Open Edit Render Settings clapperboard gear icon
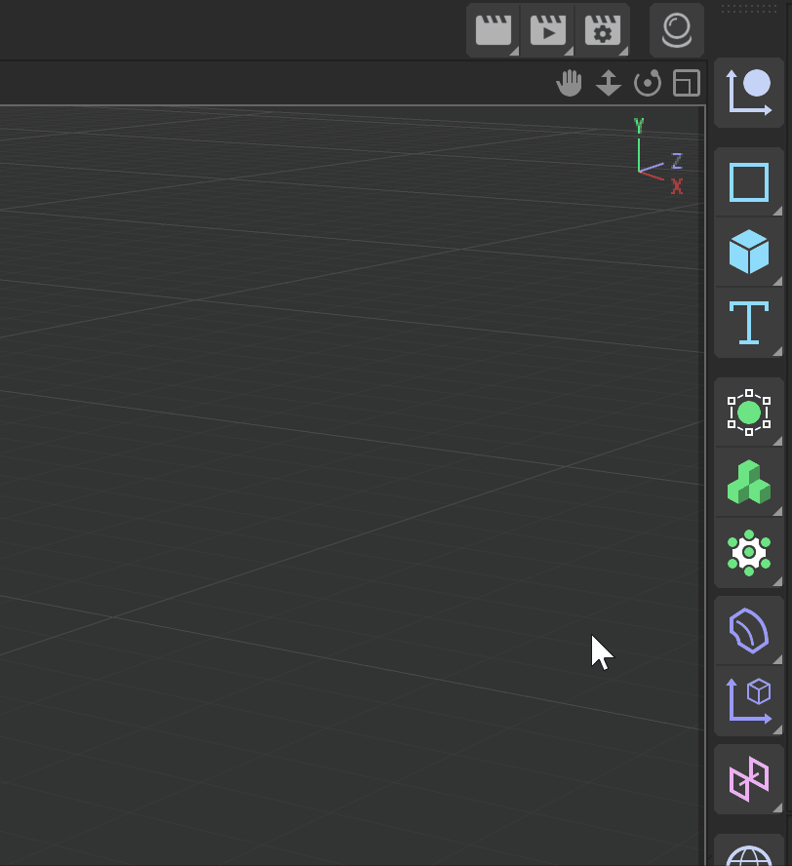This screenshot has width=792, height=866. 602,30
